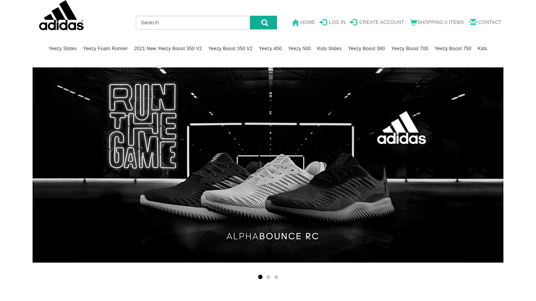Open the Yeezy 500 category
The width and height of the screenshot is (536, 301).
(299, 49)
